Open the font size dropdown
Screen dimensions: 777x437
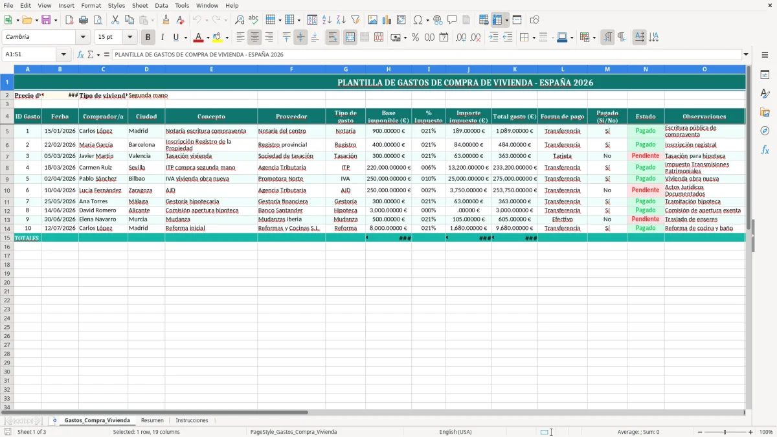click(129, 38)
